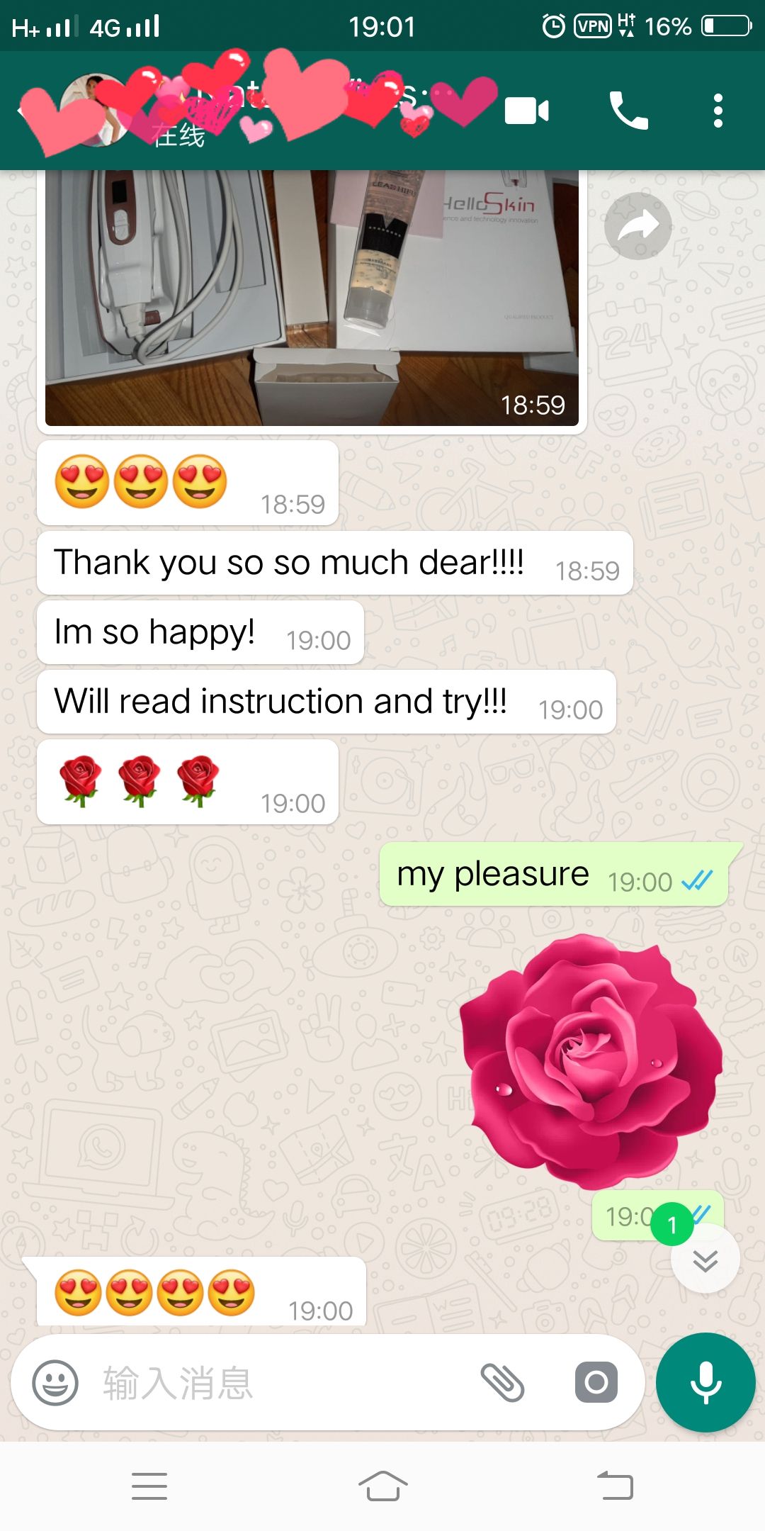This screenshot has height=1531, width=765.
Task: Tap the forward arrow beside the photo
Action: pyautogui.click(x=637, y=226)
